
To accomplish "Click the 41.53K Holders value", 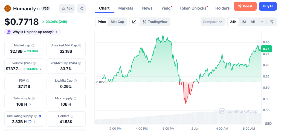I will pos(66,122).
